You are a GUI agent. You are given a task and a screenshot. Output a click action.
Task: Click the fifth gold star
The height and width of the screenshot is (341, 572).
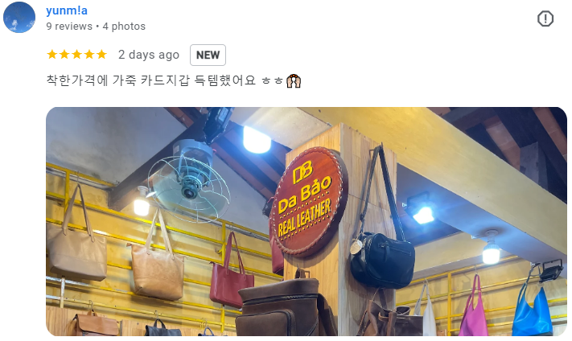(x=102, y=55)
